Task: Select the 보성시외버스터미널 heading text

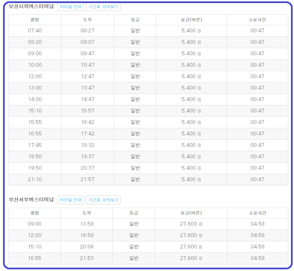Action: (x=31, y=6)
